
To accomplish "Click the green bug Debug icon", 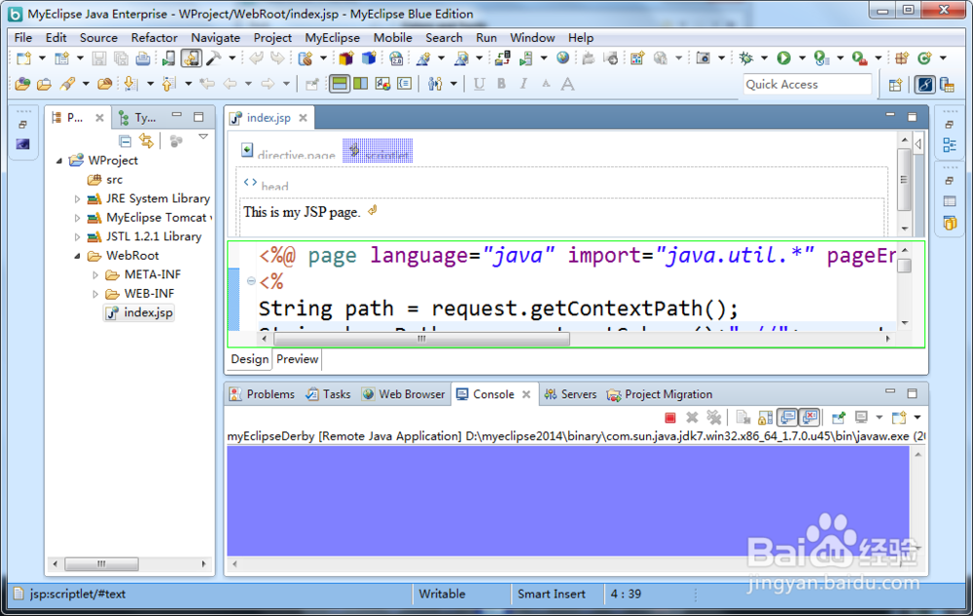I will click(x=746, y=58).
